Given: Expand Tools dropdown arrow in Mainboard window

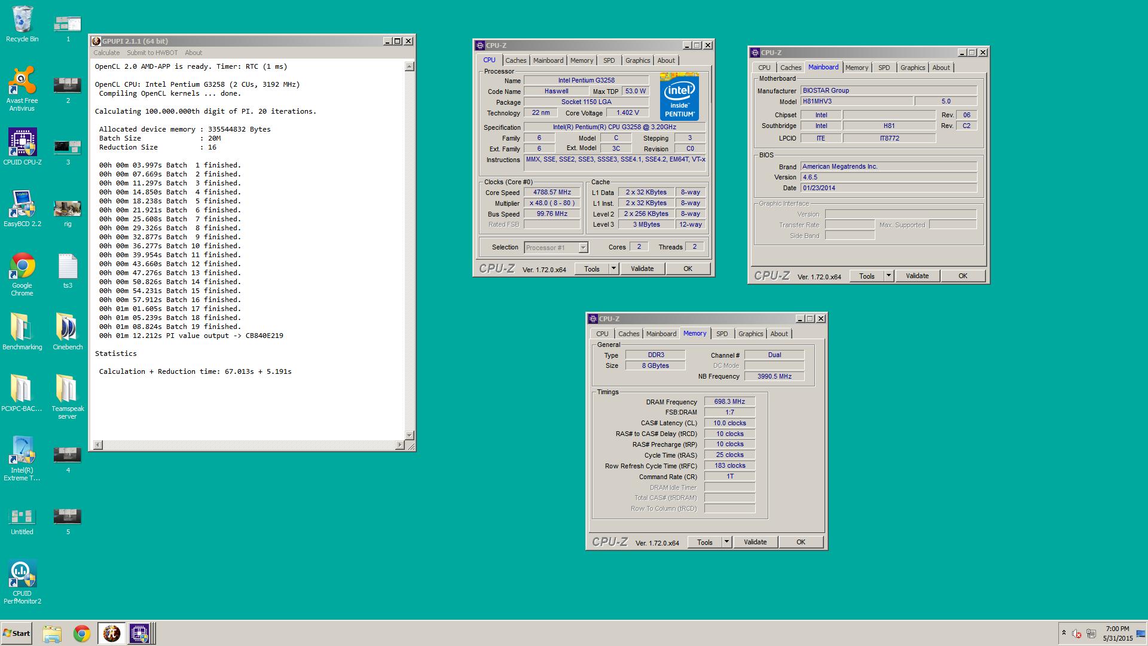Looking at the screenshot, I should (888, 276).
